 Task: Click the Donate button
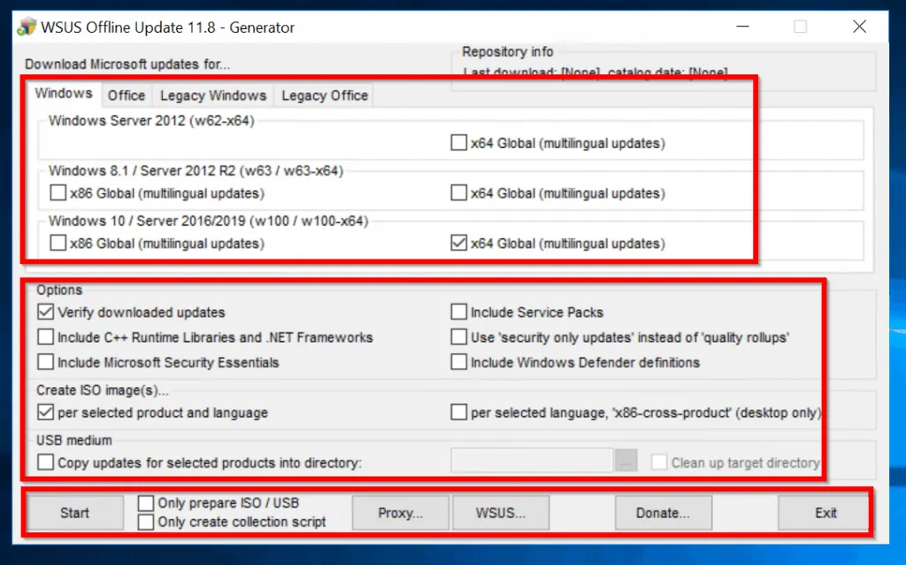(663, 512)
